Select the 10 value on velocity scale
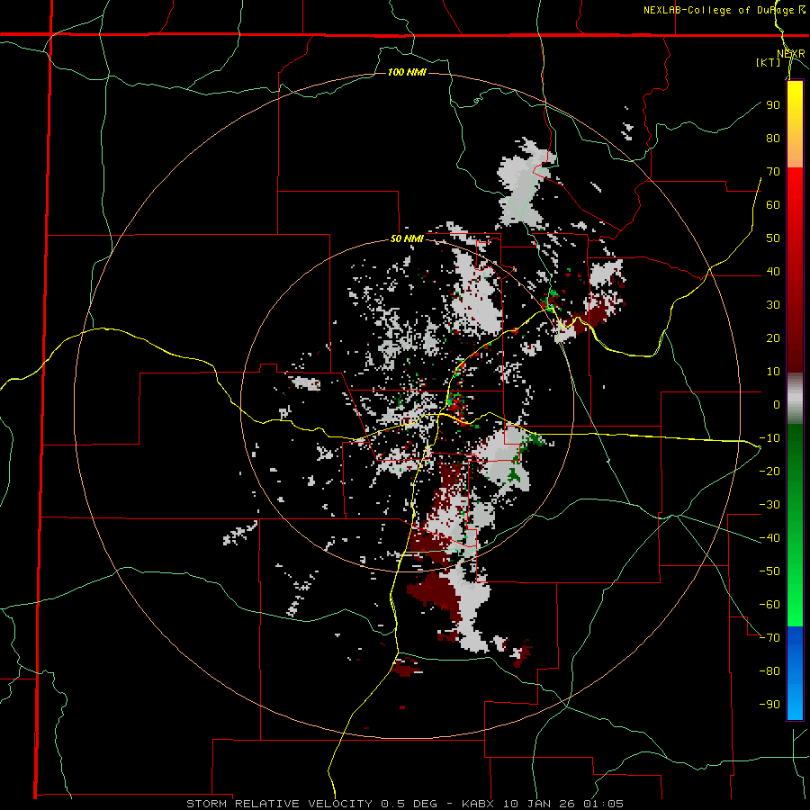This screenshot has height=810, width=810. 773,372
